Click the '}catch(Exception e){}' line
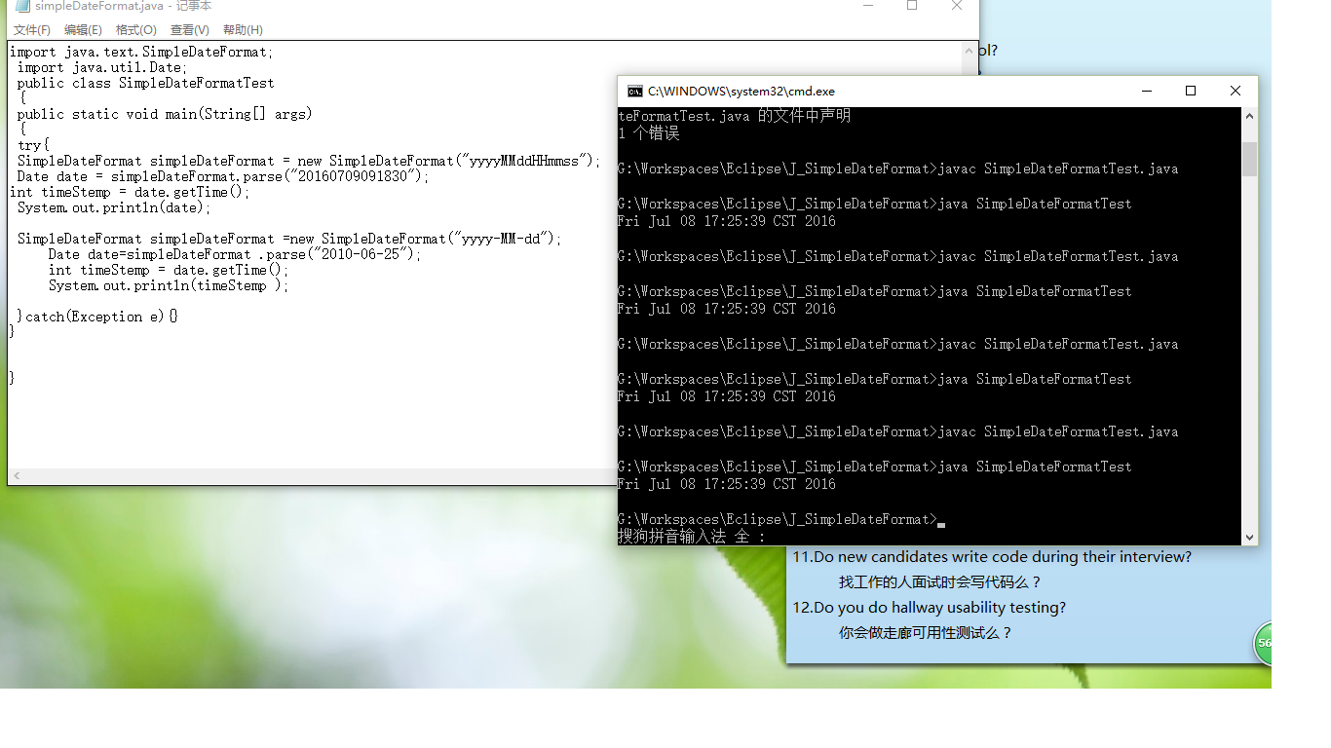This screenshot has width=1331, height=748. click(x=97, y=317)
